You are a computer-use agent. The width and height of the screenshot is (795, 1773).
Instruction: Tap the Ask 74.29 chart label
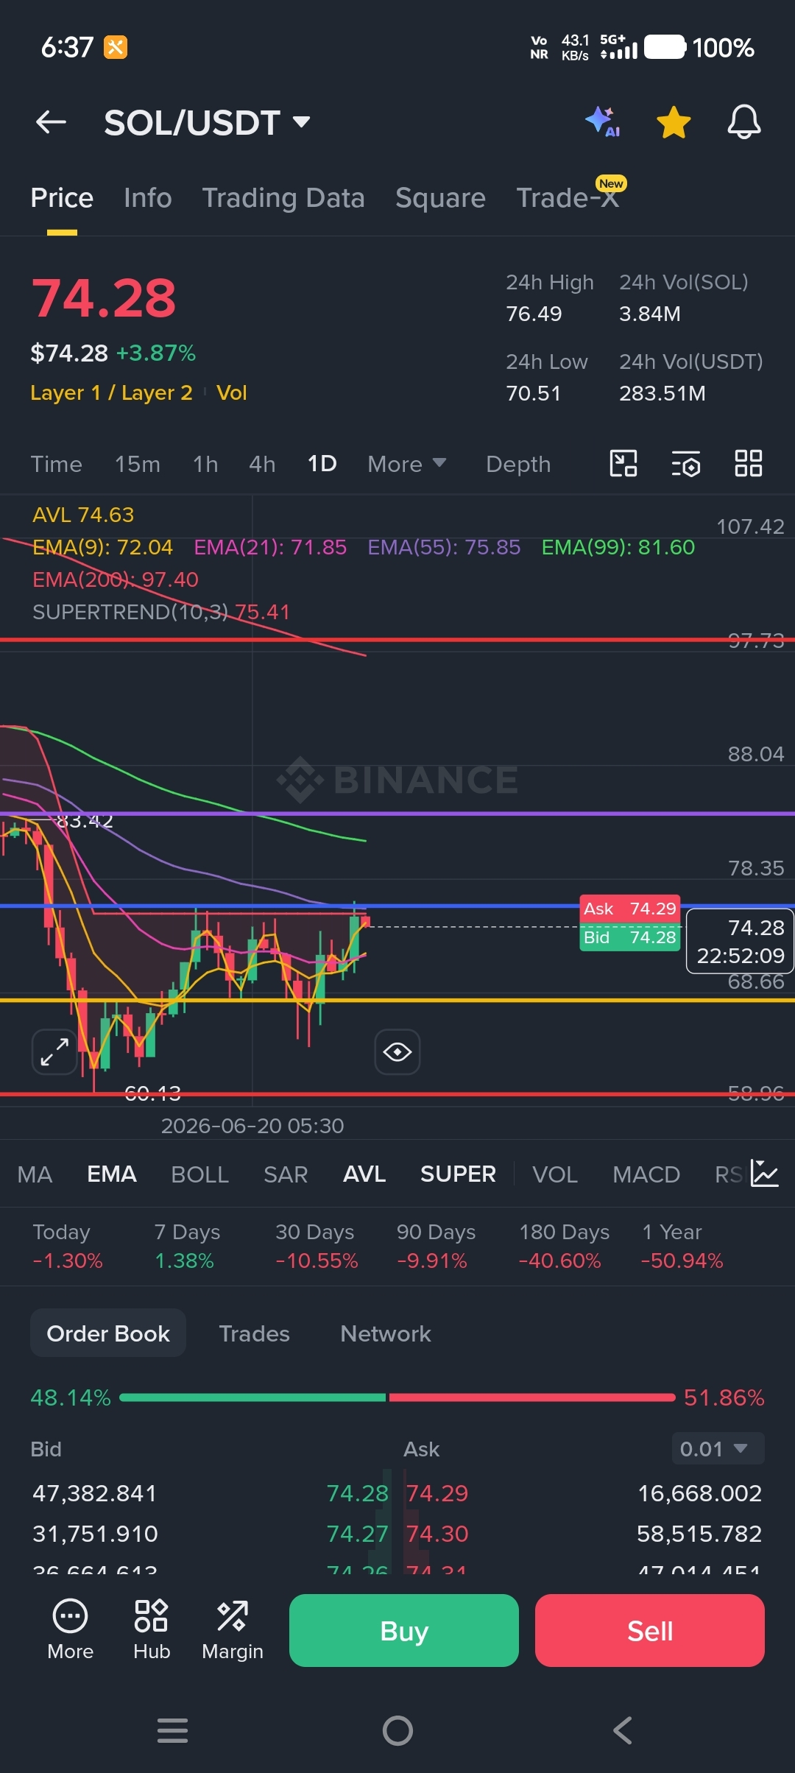(x=630, y=909)
